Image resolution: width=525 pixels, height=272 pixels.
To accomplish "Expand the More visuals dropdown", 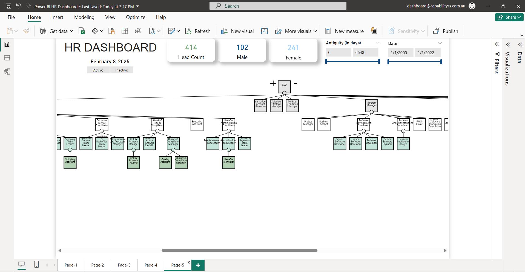I will [x=315, y=31].
